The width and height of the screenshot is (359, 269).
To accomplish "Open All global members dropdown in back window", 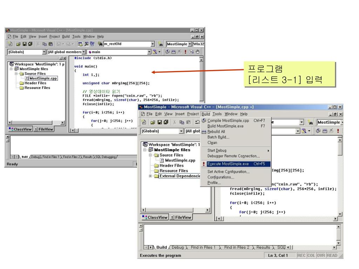I will [83, 52].
